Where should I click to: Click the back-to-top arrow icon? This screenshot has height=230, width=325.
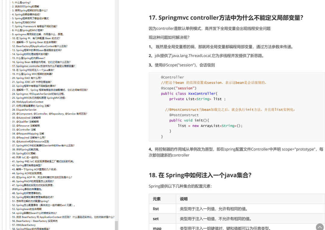click(x=320, y=227)
